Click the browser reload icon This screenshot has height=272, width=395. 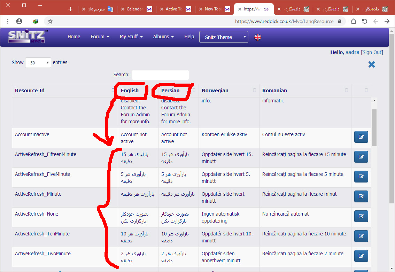click(x=364, y=21)
